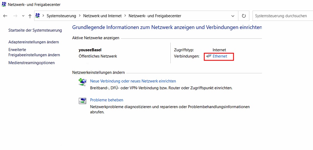Select the Netzwerk und Internet breadcrumb
This screenshot has height=150, width=313.
click(x=102, y=16)
